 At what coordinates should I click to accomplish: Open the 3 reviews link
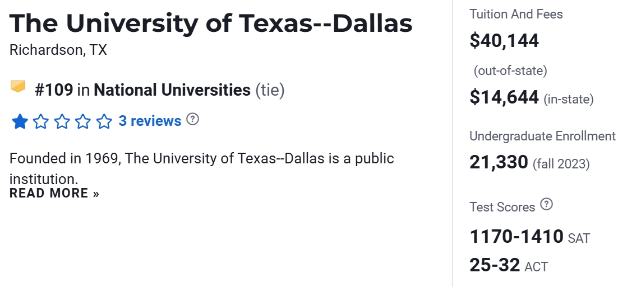[150, 121]
